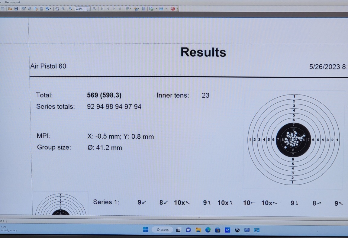Click the Series 1 shot "10" with left arrow
348x238 pixels.
[x=249, y=203]
